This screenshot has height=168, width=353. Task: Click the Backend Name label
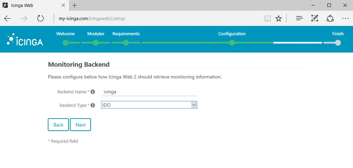(73, 92)
